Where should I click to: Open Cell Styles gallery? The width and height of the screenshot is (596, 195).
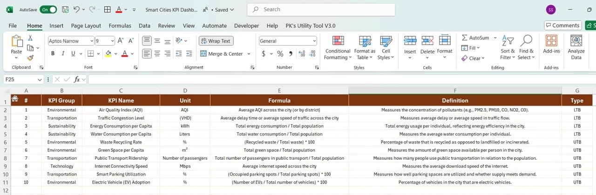tap(386, 47)
